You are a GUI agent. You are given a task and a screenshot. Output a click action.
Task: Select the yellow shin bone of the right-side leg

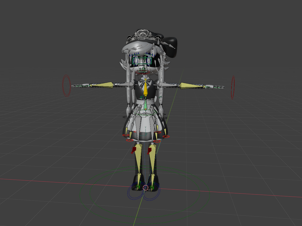pyautogui.click(x=152, y=159)
